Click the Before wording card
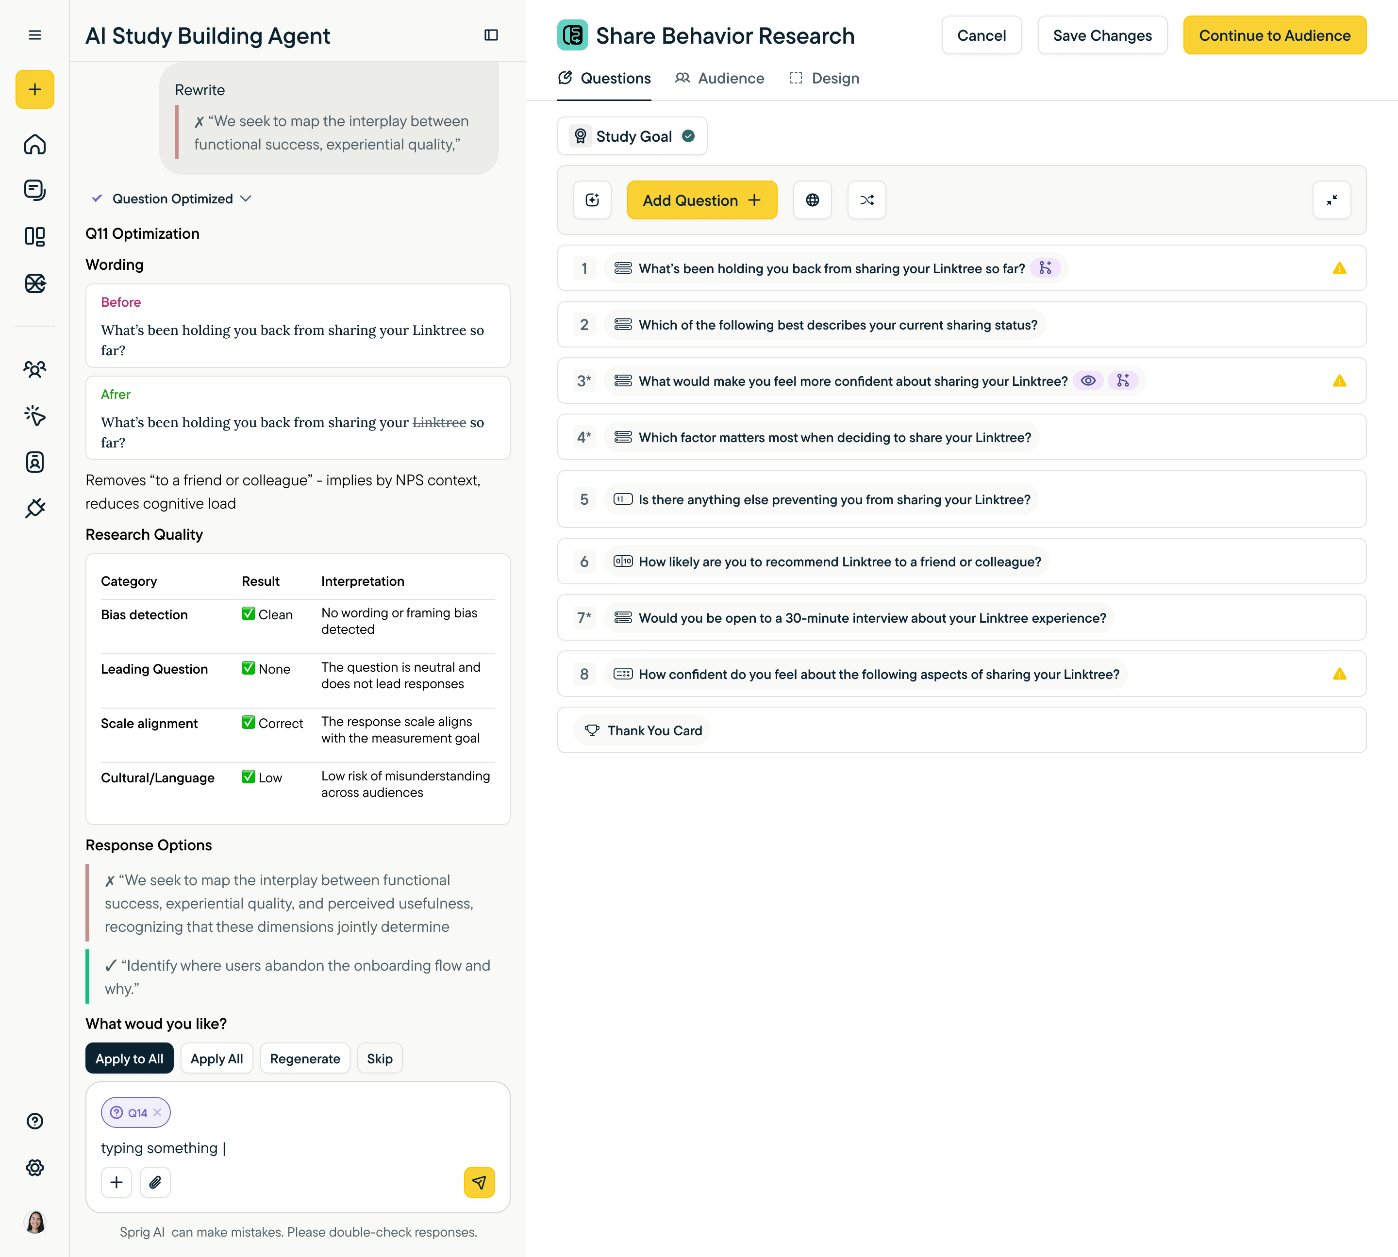 [x=298, y=326]
